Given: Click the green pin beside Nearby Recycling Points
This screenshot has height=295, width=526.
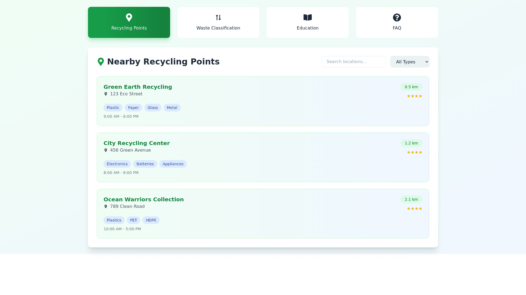Looking at the screenshot, I should pyautogui.click(x=101, y=62).
